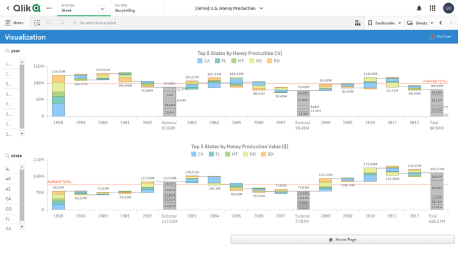
Task: Go back with the left arrow icon
Action: [x=7, y=8]
